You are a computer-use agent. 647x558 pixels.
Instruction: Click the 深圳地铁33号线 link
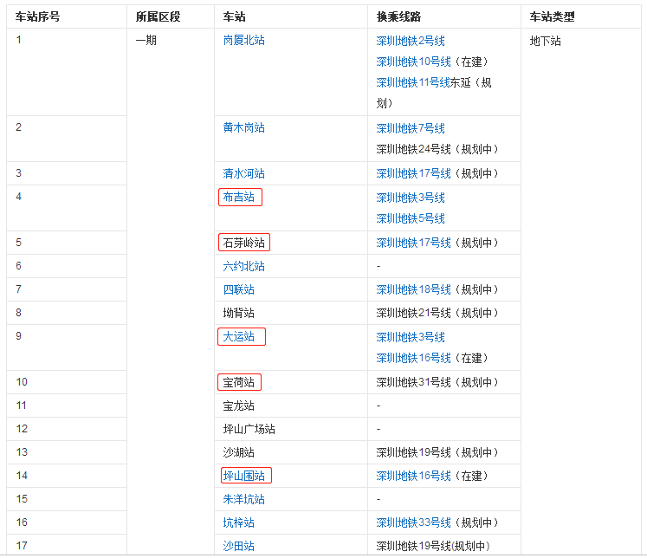(413, 523)
